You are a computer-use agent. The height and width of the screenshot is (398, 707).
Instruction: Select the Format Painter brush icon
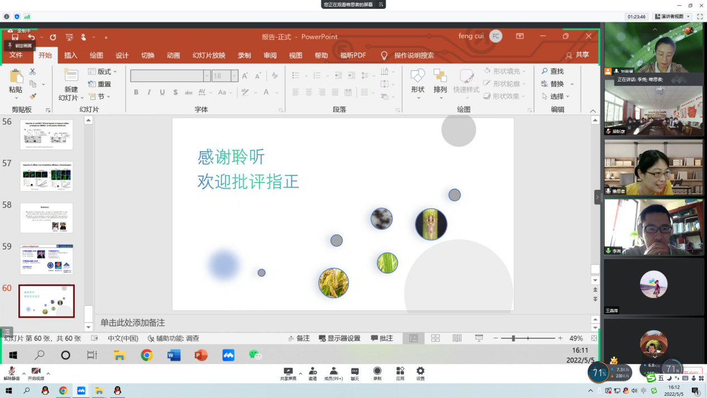click(32, 96)
